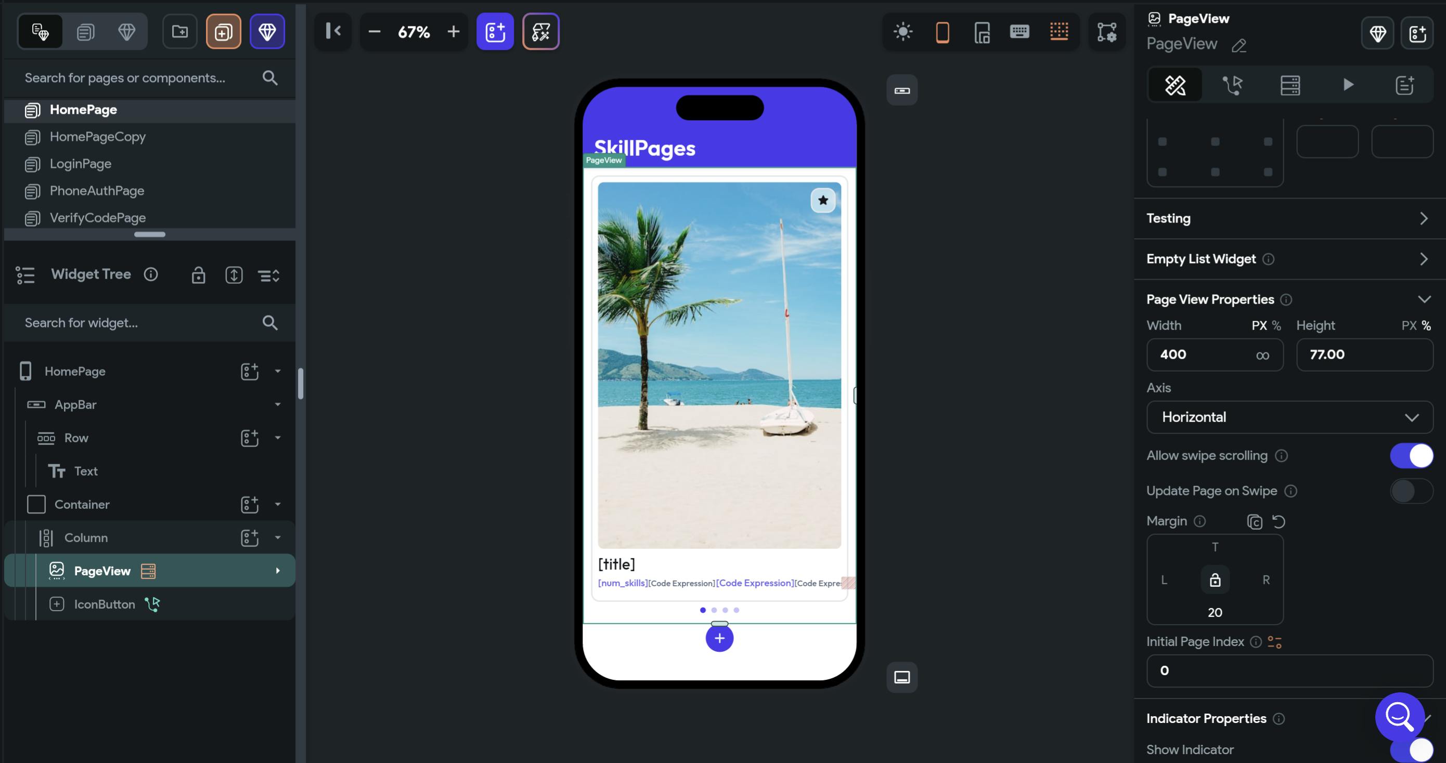The height and width of the screenshot is (763, 1446).
Task: Select the IconButton widget in tree
Action: click(105, 604)
